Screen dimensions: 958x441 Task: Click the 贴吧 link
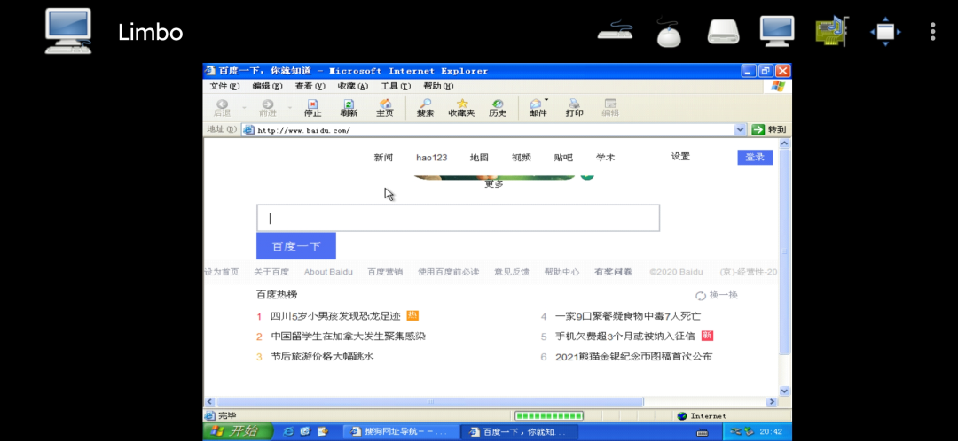[563, 158]
